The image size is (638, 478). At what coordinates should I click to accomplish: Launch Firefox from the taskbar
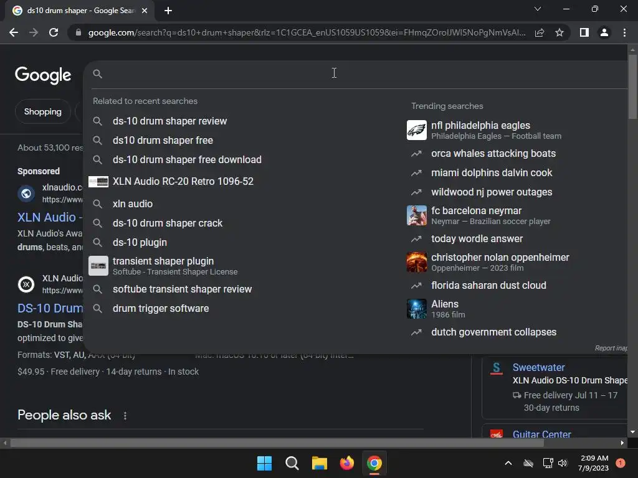(346, 463)
